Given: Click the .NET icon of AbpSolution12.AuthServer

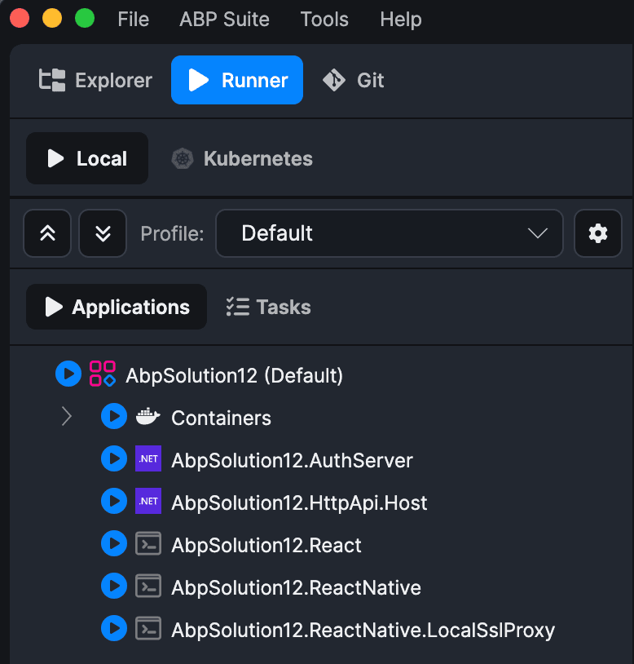Looking at the screenshot, I should tap(148, 458).
